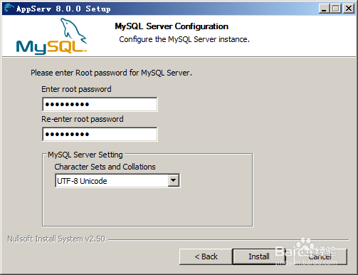Click the MySQL dolphin logo
The width and height of the screenshot is (358, 275).
pos(51,36)
